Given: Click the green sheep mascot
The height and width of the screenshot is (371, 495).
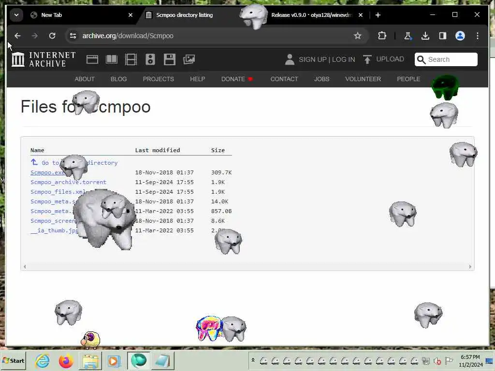Looking at the screenshot, I should 445,87.
